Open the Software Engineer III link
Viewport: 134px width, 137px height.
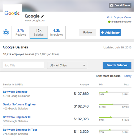click(x=17, y=117)
